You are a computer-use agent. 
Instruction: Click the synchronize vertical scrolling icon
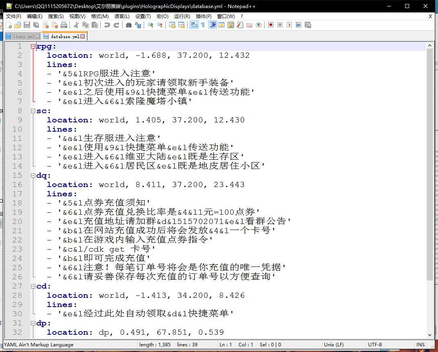click(172, 25)
